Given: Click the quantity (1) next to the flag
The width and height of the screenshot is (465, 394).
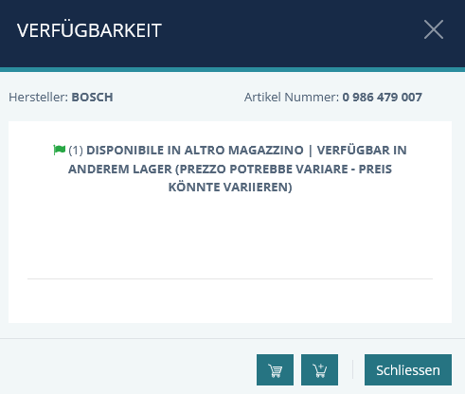Looking at the screenshot, I should click(76, 151).
